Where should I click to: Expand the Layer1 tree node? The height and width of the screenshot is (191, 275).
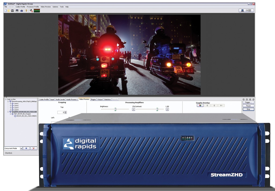click(x=10, y=104)
